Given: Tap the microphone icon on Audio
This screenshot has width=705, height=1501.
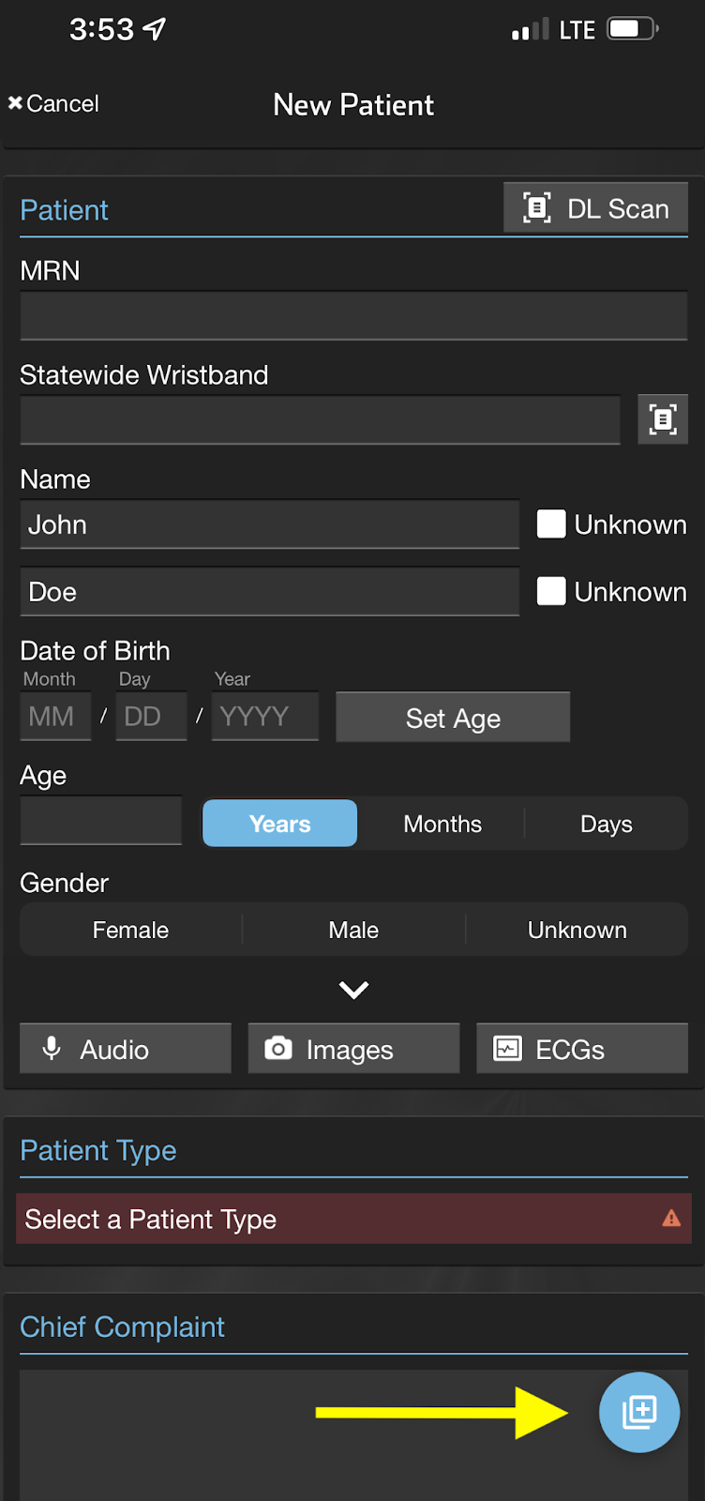Looking at the screenshot, I should [x=52, y=1048].
